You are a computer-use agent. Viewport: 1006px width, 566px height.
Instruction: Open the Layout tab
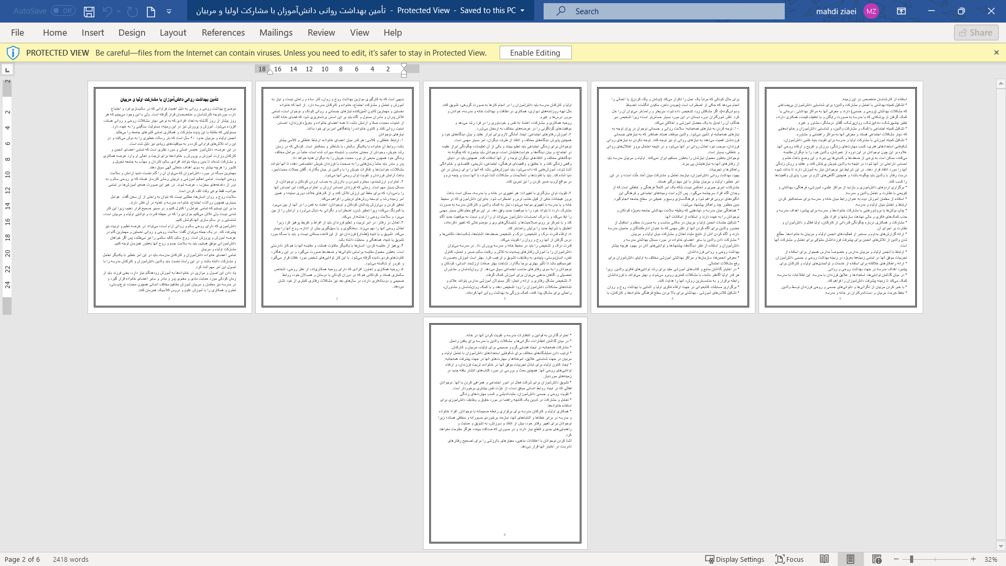(173, 33)
